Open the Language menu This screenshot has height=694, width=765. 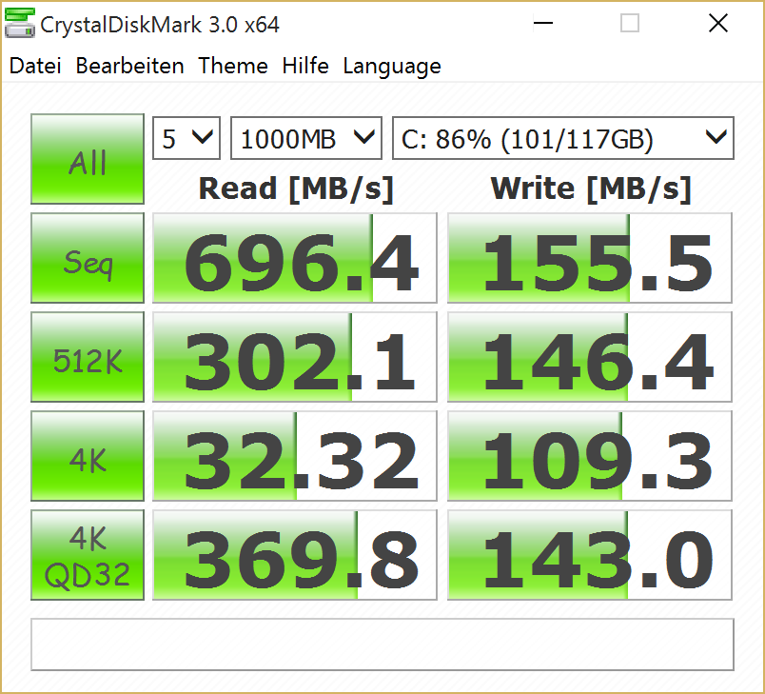(x=392, y=66)
